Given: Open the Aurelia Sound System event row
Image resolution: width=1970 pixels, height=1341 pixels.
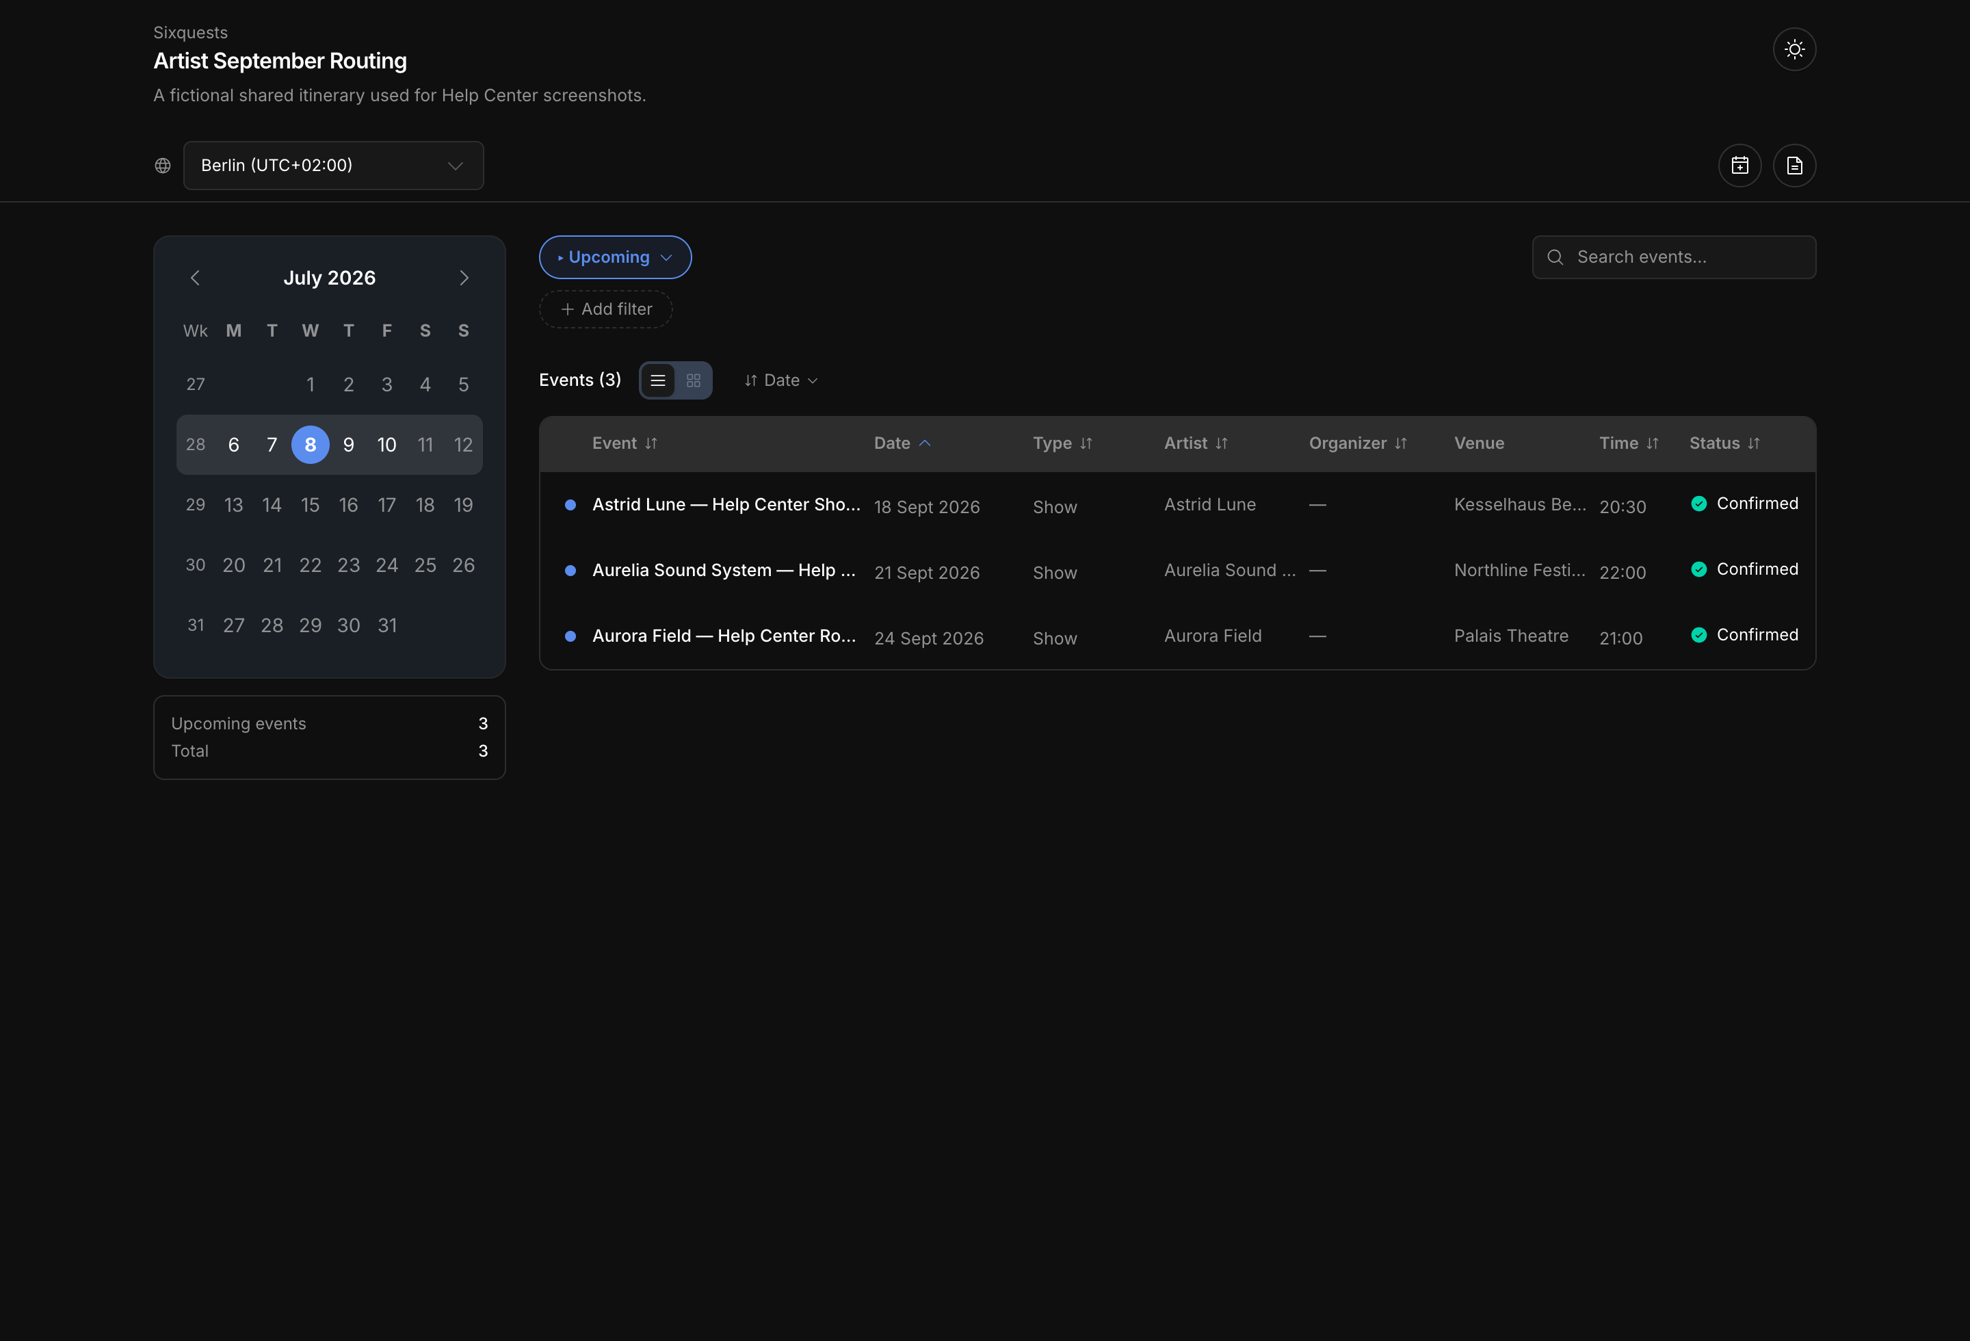Looking at the screenshot, I should coord(1177,571).
